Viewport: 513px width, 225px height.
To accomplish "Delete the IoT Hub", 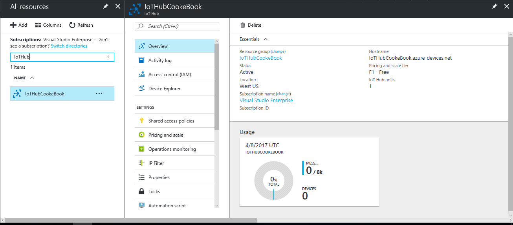I will coord(251,25).
